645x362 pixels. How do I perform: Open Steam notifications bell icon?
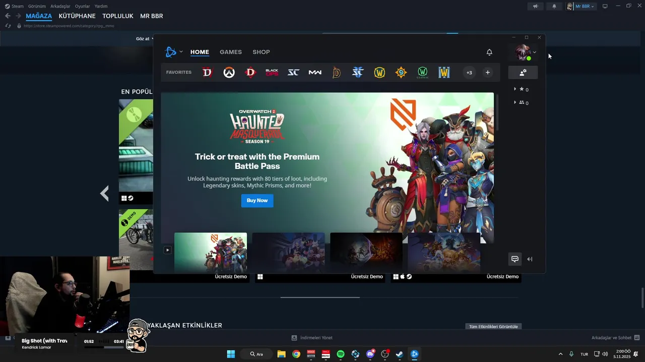click(554, 6)
